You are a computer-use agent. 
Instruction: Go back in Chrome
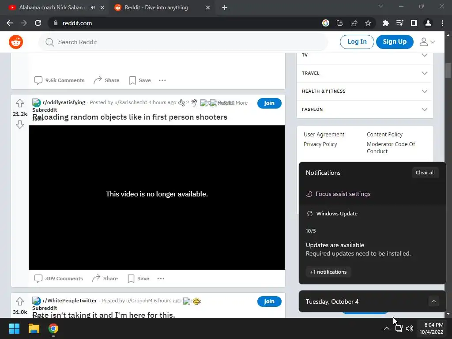[10, 23]
